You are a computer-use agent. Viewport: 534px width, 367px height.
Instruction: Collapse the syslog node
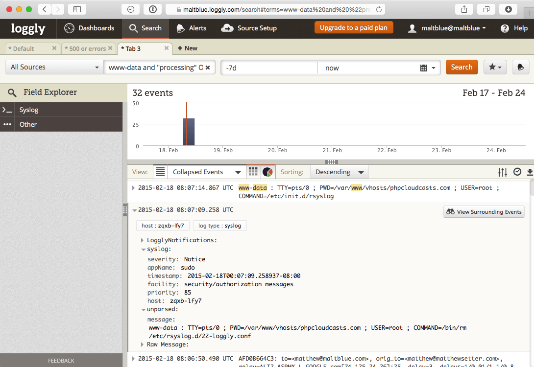[144, 249]
